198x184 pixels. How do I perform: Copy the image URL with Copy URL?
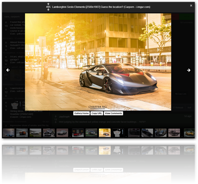tap(97, 113)
